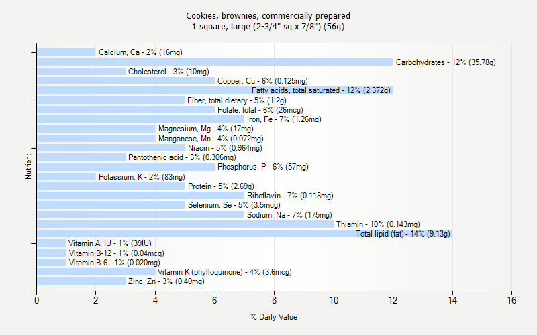
Task: Select the Pantothenic acid - 3% (0.306mg) label
Action: (x=182, y=157)
